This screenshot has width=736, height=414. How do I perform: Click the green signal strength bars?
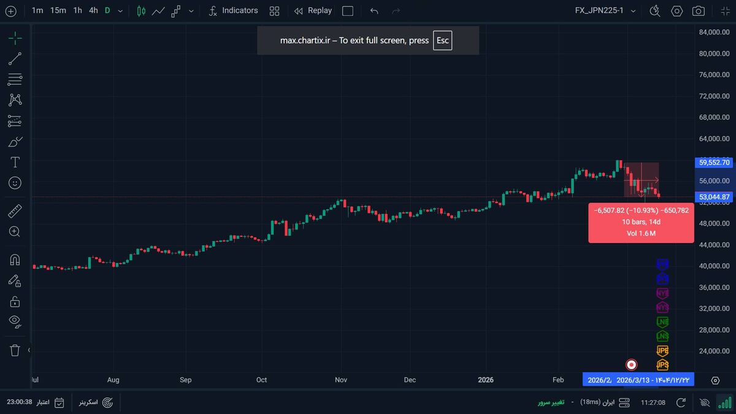tap(725, 402)
